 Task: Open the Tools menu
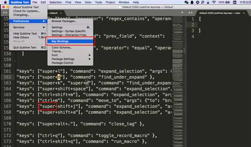(x=98, y=2)
